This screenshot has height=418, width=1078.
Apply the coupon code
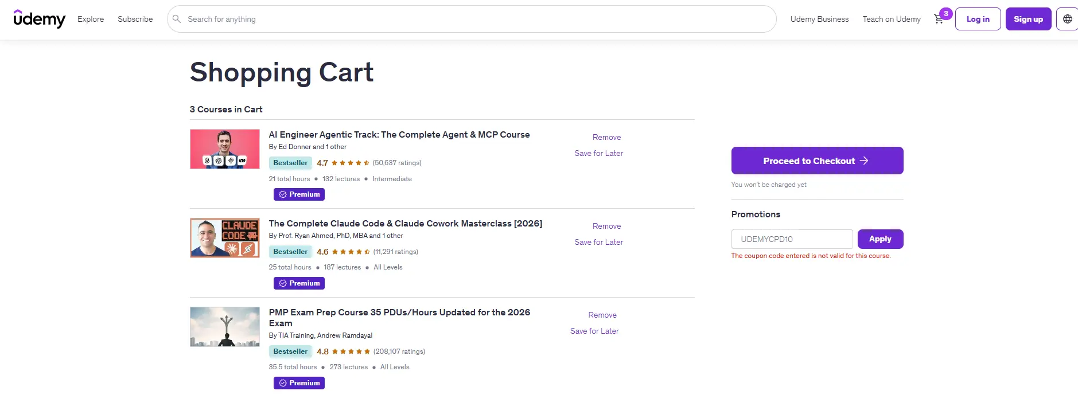coord(880,239)
